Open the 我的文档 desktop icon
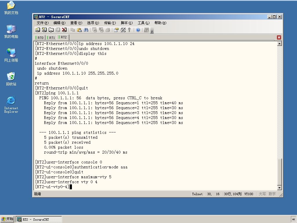This screenshot has height=223, width=297. 11,8
